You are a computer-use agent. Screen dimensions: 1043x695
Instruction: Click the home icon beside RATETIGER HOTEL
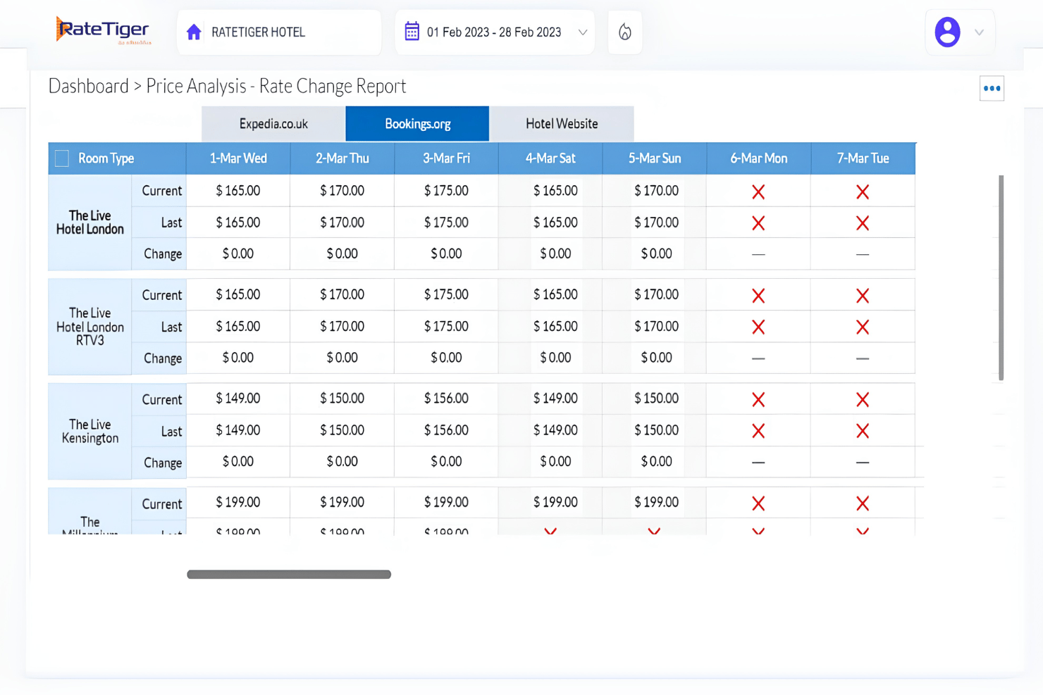coord(194,32)
